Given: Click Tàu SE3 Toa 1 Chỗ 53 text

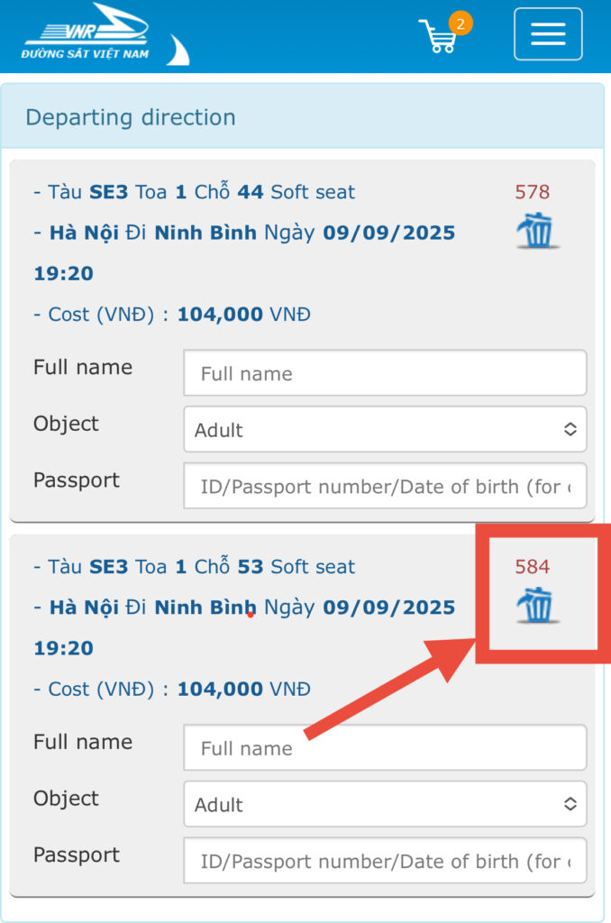Looking at the screenshot, I should (195, 567).
